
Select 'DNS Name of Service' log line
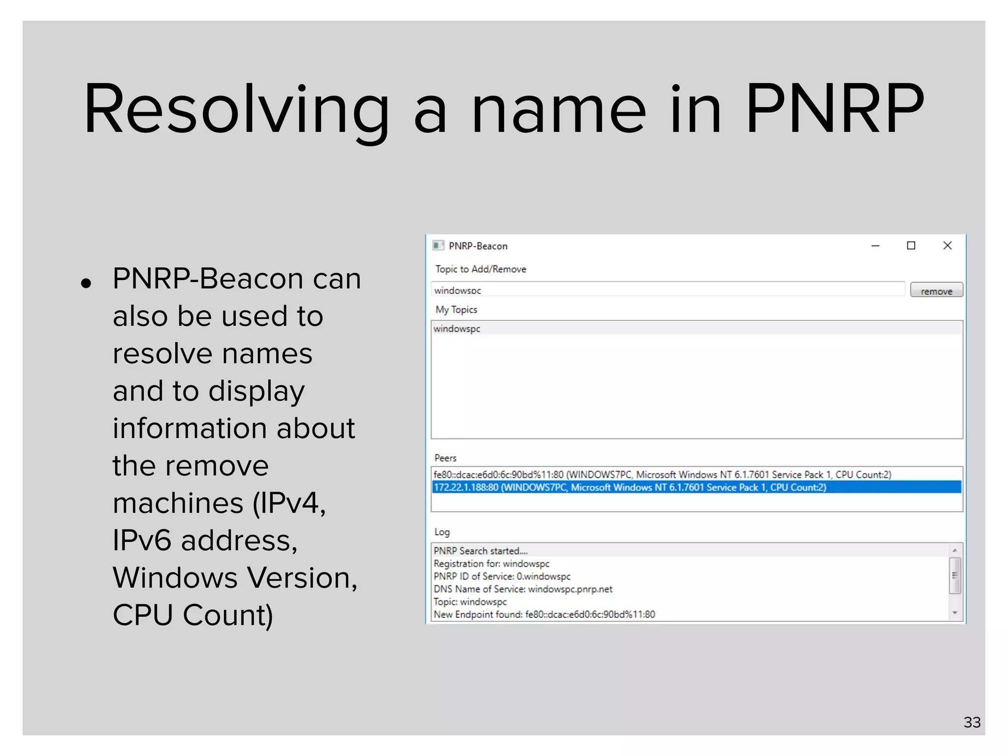coord(690,589)
